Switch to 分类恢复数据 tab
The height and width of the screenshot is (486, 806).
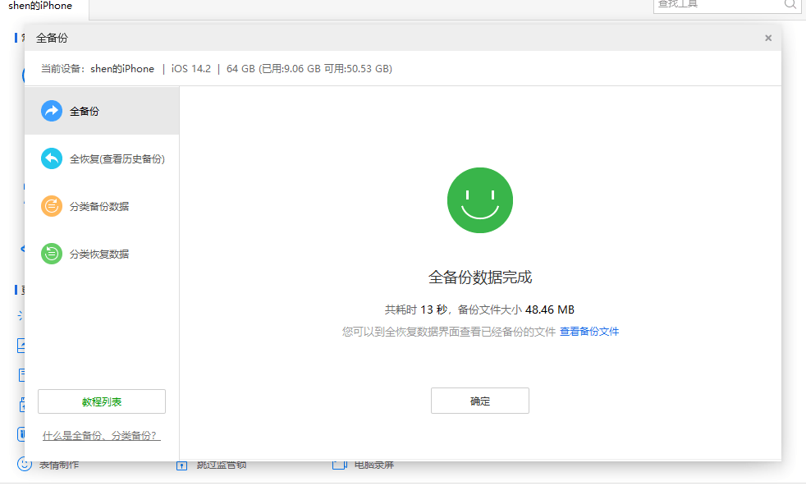[x=102, y=254]
